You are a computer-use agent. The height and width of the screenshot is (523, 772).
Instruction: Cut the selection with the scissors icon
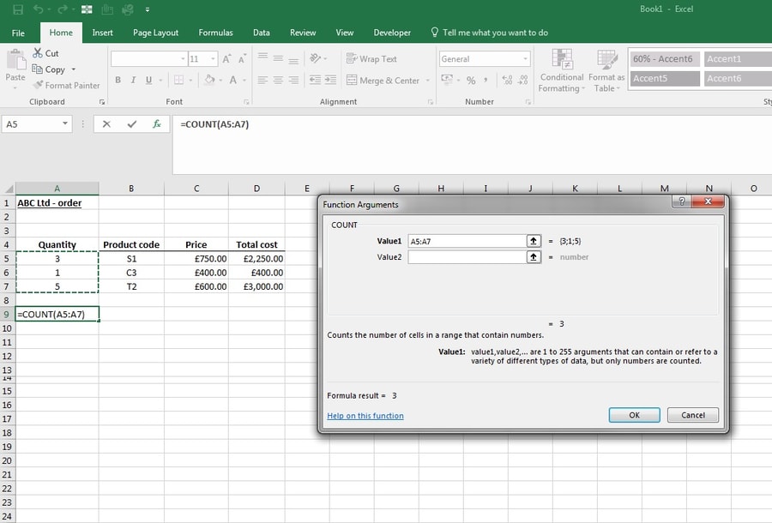coord(38,52)
